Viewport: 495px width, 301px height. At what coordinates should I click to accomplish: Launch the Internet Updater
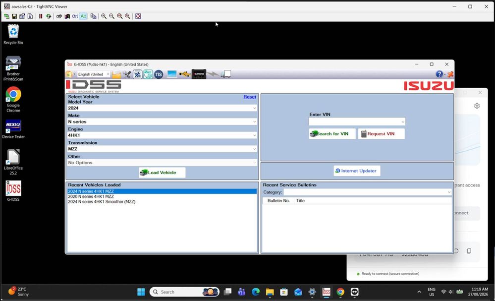coord(357,171)
